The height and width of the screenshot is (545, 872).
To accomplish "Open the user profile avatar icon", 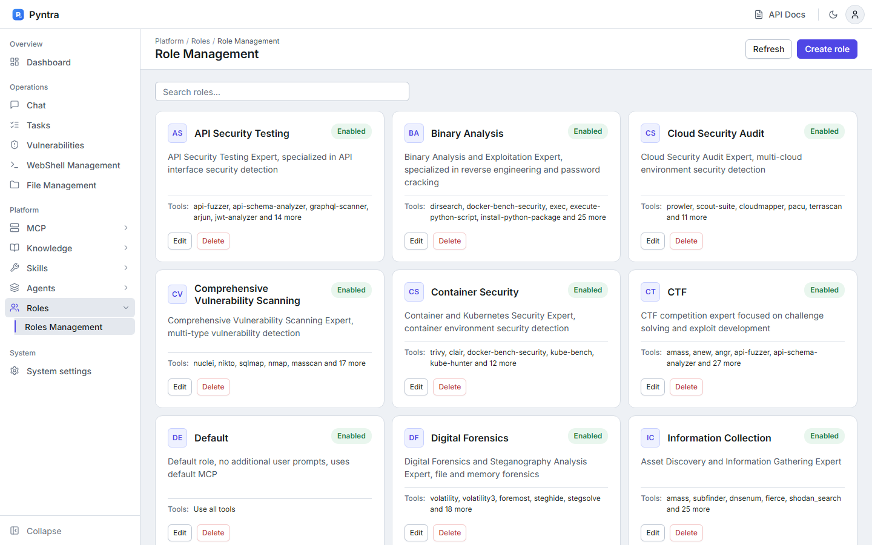I will (855, 15).
